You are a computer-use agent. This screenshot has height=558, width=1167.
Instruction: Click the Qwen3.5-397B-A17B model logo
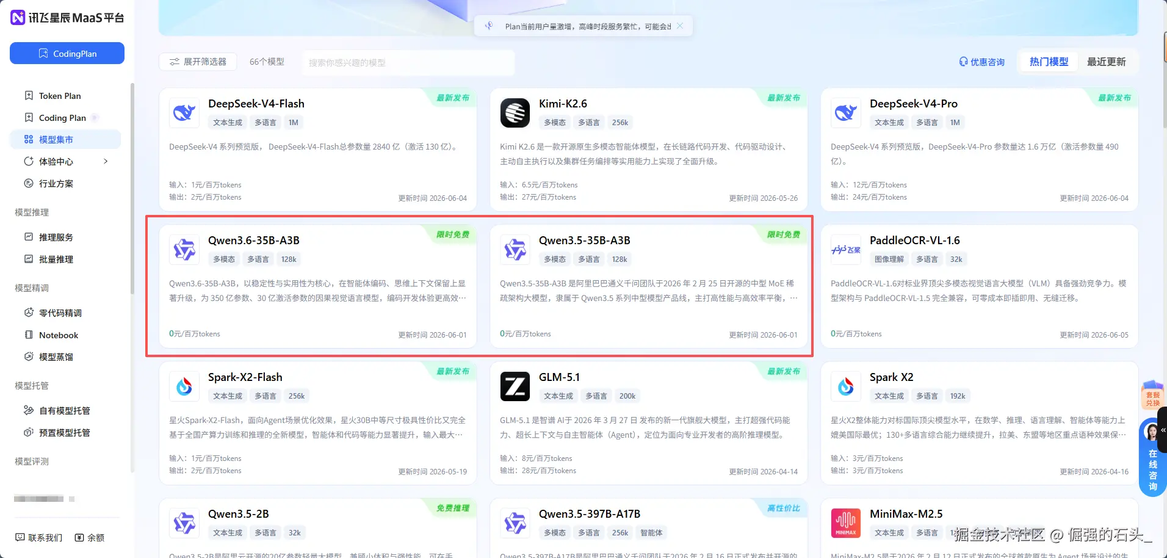click(515, 523)
